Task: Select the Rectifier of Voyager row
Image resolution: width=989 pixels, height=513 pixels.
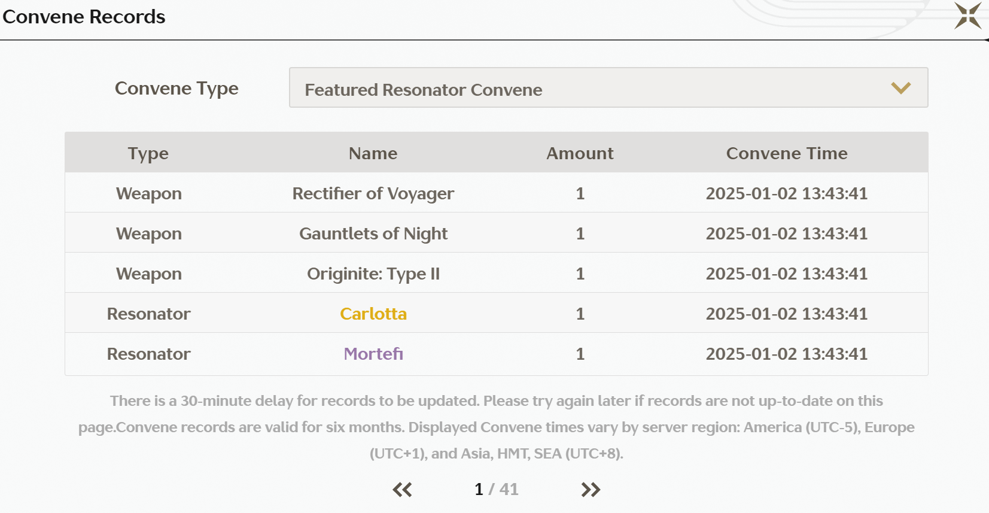Action: (497, 193)
